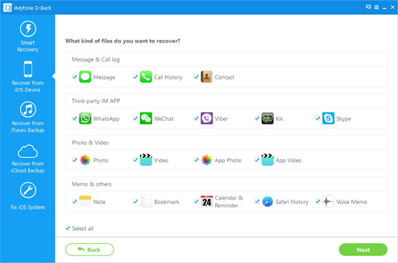Image resolution: width=398 pixels, height=263 pixels.
Task: Click the WeChat icon
Action: [x=146, y=118]
